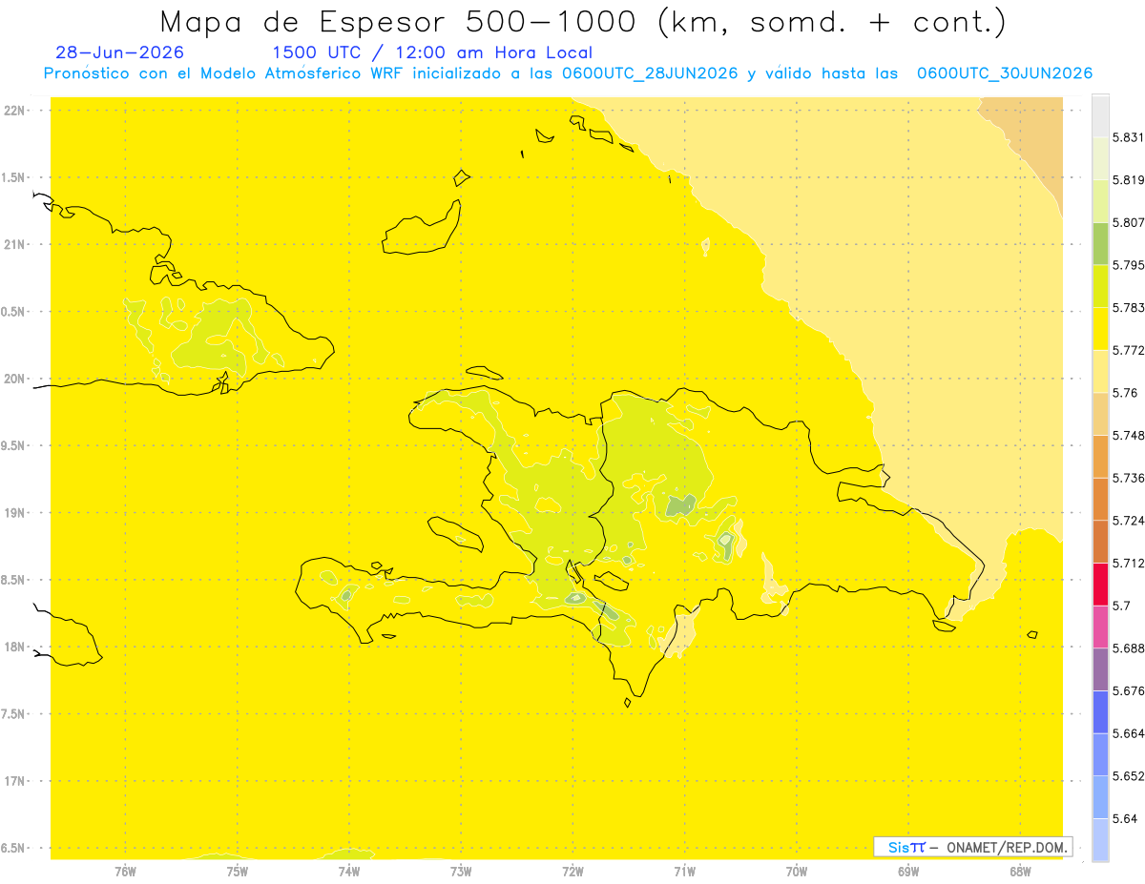Click the date '28-Jun-2026'
Screen dimensions: 1145x884
pos(120,52)
